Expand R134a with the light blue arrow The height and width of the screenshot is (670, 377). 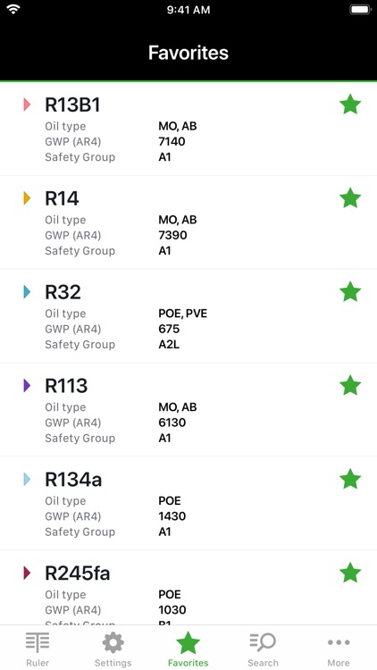[27, 479]
